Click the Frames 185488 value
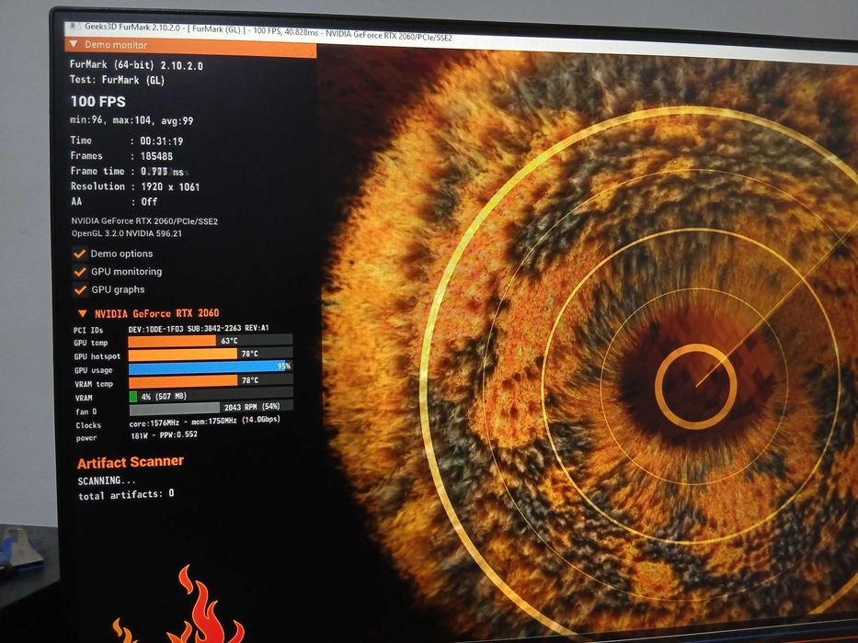Screen dimensions: 858x643 point(156,156)
